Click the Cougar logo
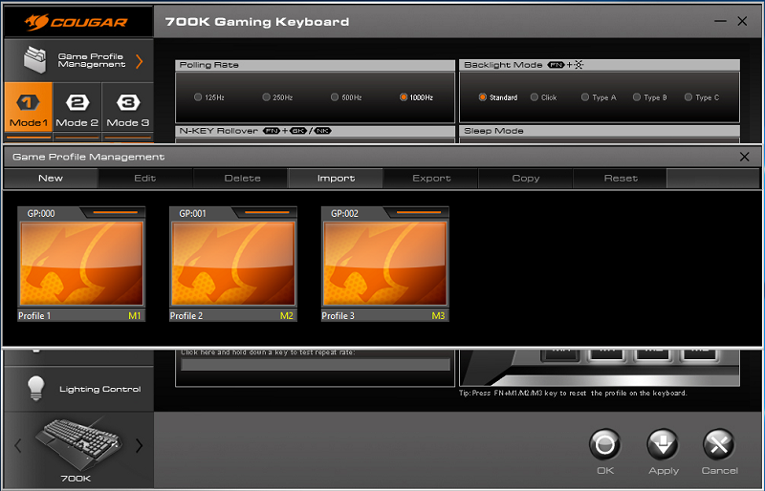 [x=76, y=22]
